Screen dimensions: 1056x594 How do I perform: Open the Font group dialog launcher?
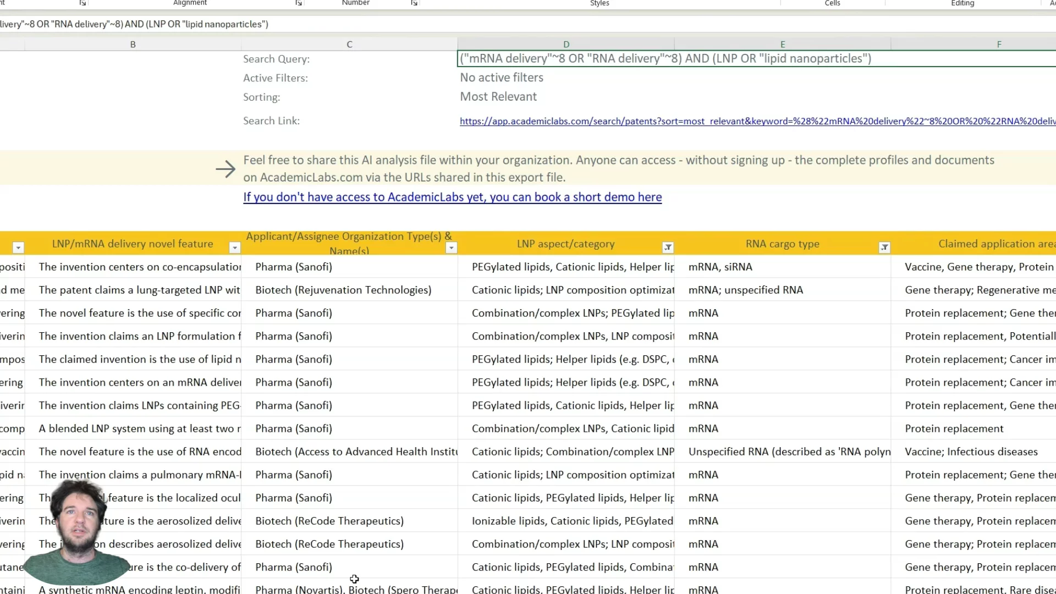(82, 3)
